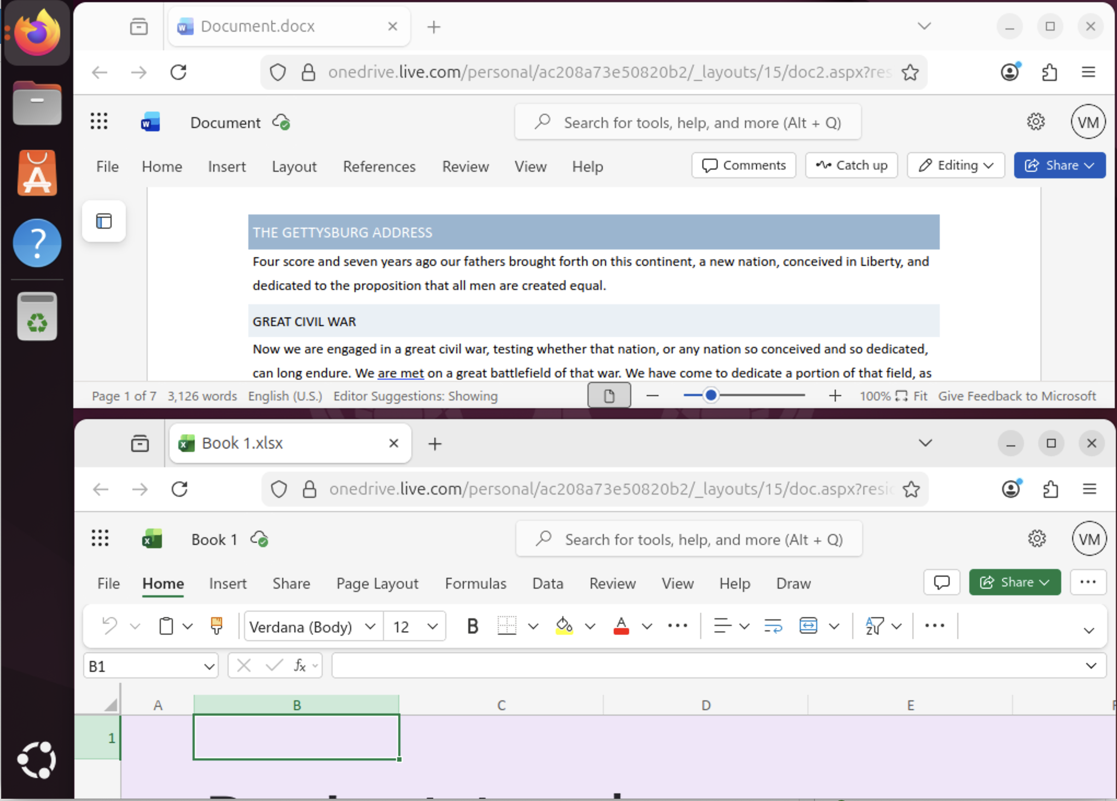1117x801 pixels.
Task: Expand the font size 12 dropdown
Action: pyautogui.click(x=432, y=626)
